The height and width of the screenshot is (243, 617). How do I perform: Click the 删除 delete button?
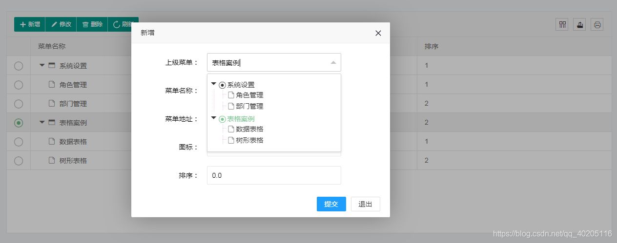[x=92, y=24]
